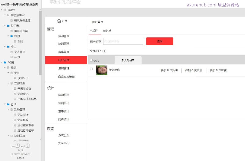Click the sitemap scroll-down arrow
The width and height of the screenshot is (245, 161).
[x=40, y=139]
